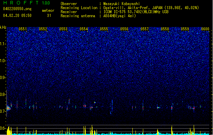This screenshot has height=135, width=213.
Task: Click the 0555 time marker
Action: coord(104,29)
